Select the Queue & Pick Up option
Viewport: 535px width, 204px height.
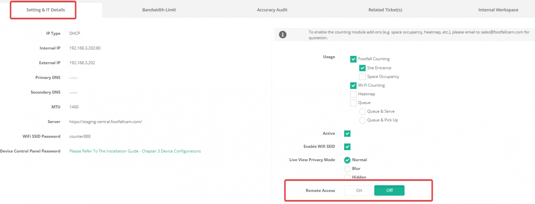pyautogui.click(x=362, y=120)
